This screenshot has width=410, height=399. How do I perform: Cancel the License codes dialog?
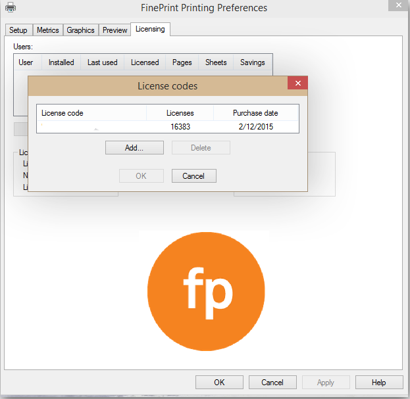click(193, 176)
